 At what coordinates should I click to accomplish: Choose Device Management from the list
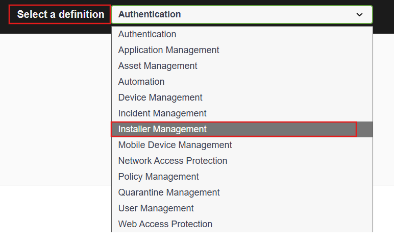[x=160, y=98]
